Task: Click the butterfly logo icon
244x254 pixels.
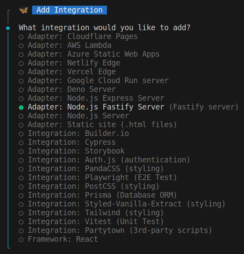Action: pyautogui.click(x=24, y=10)
